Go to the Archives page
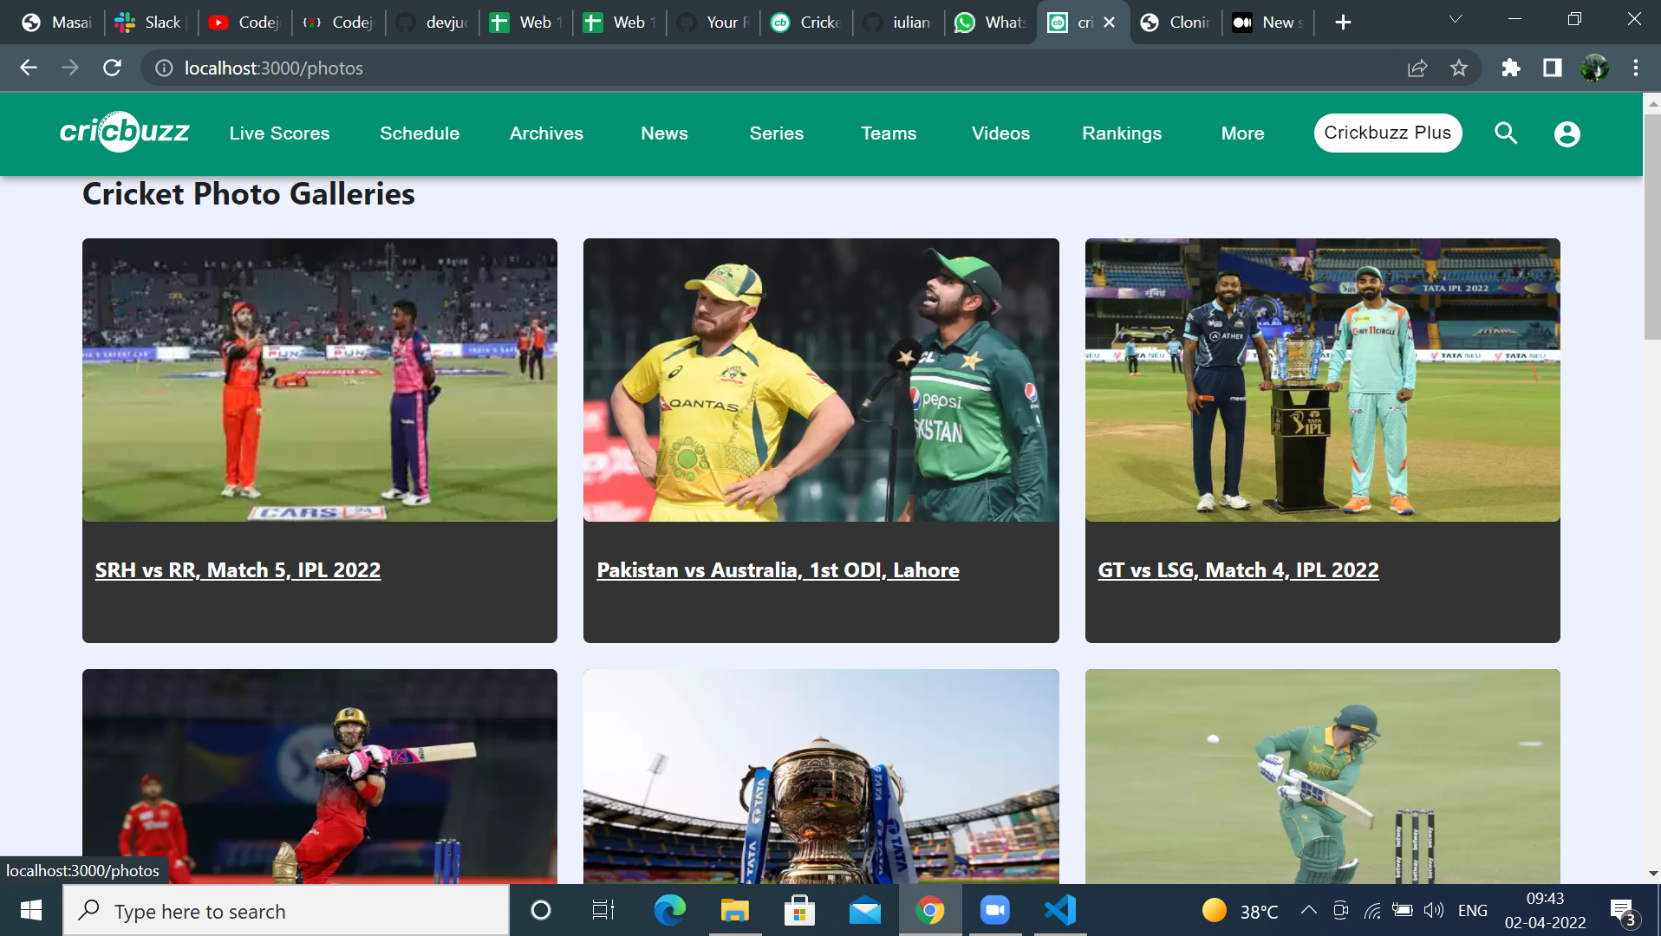 [546, 133]
